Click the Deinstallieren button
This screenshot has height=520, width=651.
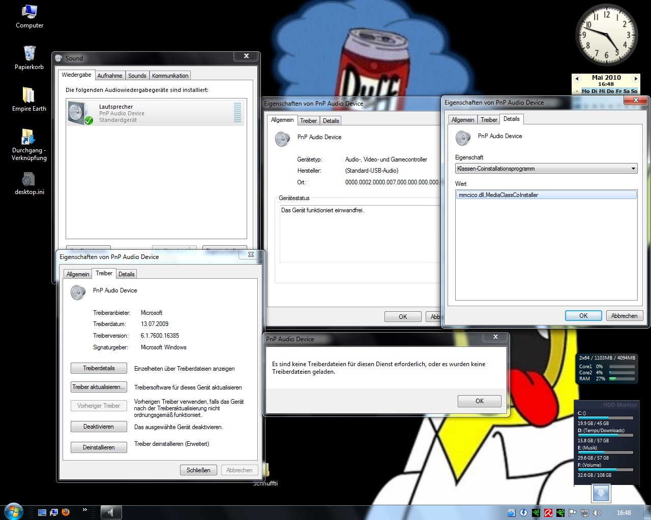pyautogui.click(x=99, y=447)
